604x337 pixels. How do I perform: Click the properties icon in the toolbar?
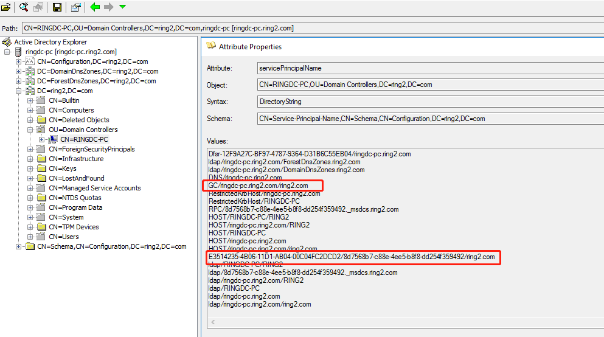point(75,7)
